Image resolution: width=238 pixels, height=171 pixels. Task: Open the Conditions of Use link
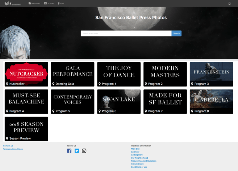pyautogui.click(x=139, y=167)
